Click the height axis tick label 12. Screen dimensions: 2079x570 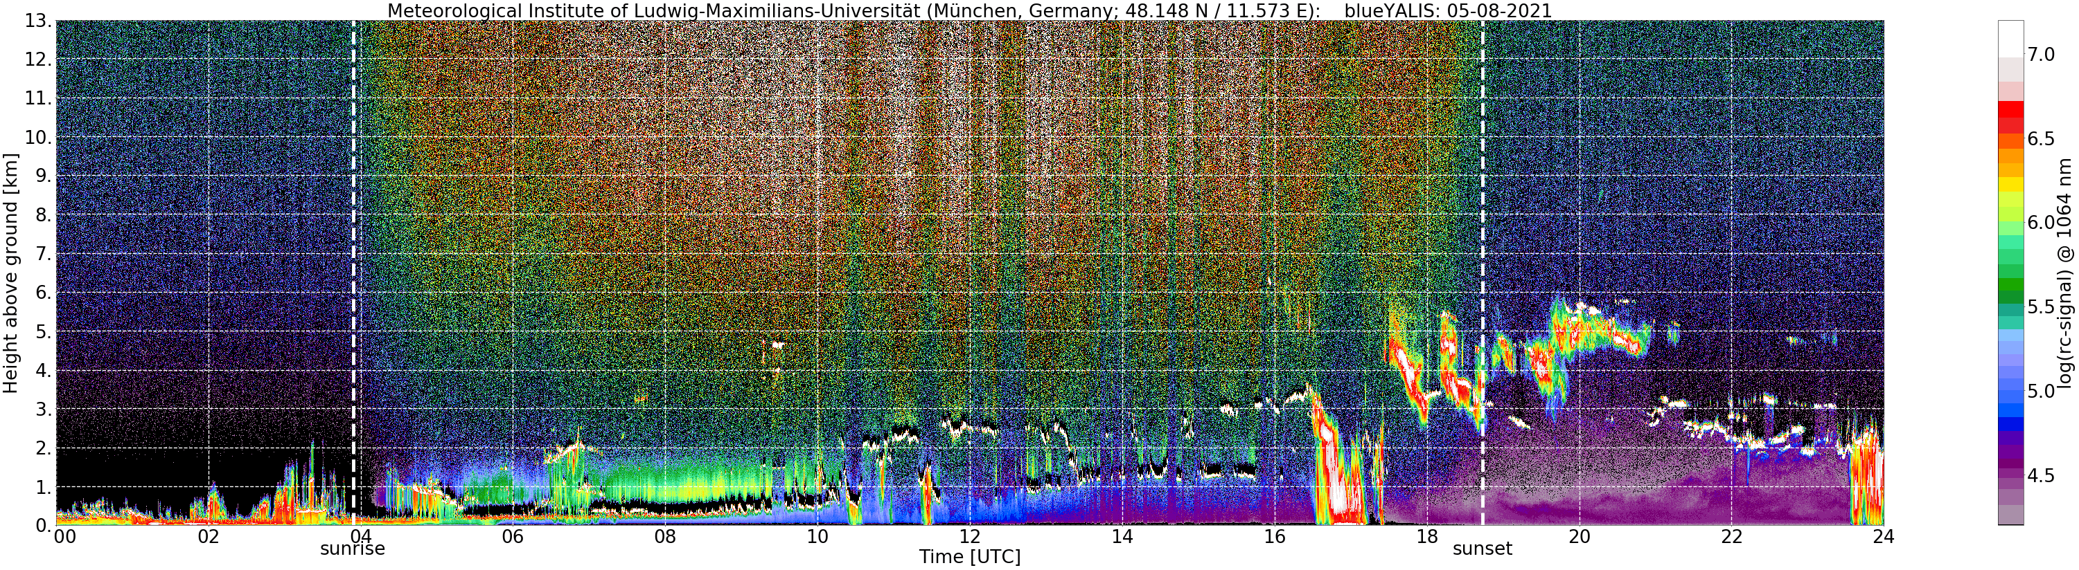point(39,59)
